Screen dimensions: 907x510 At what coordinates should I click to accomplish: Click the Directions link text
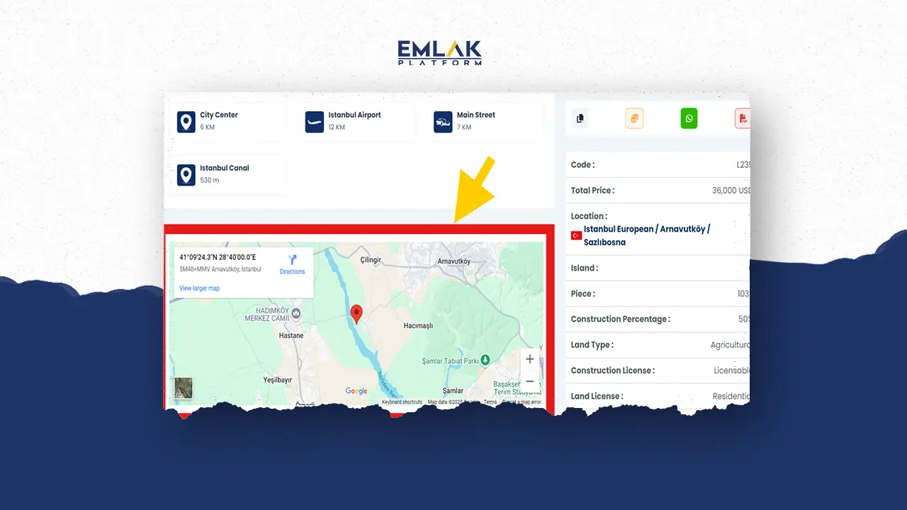(x=292, y=272)
